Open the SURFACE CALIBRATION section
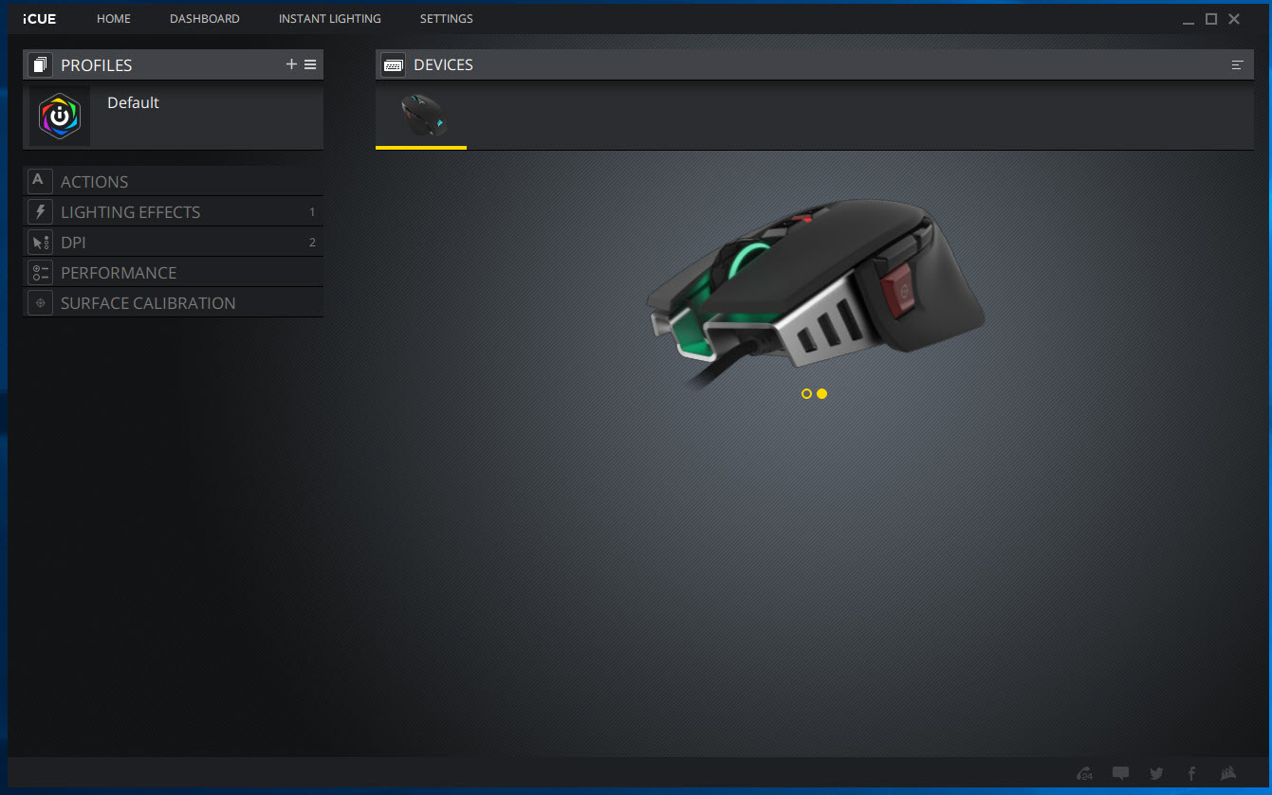This screenshot has width=1272, height=795. 173,302
